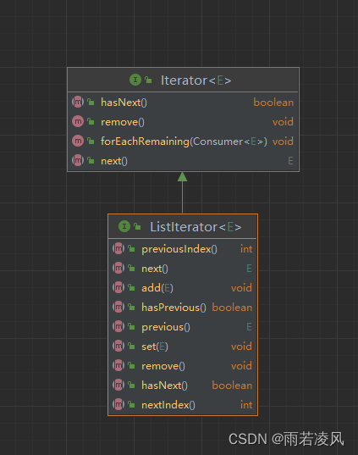Select the forEachRemaining(Consumer<E>) method row

(183, 141)
